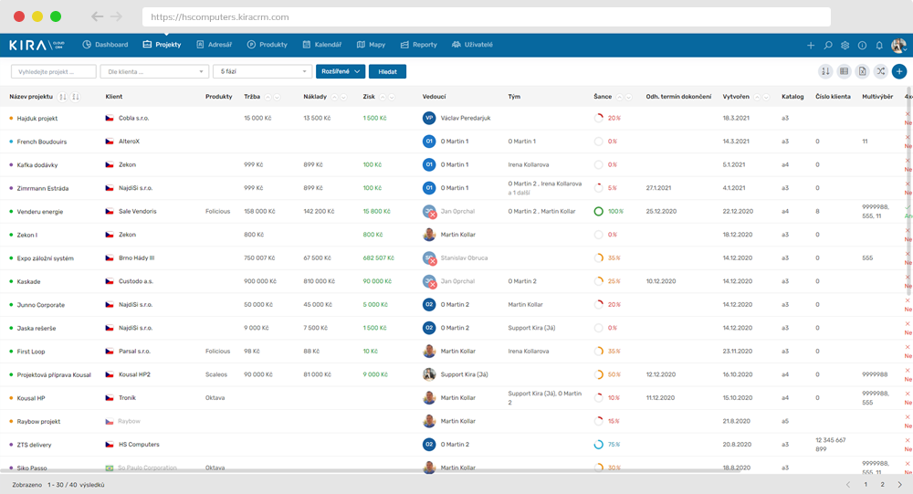Click the numeric sort order icon in toolbar
913x494 pixels.
[825, 71]
